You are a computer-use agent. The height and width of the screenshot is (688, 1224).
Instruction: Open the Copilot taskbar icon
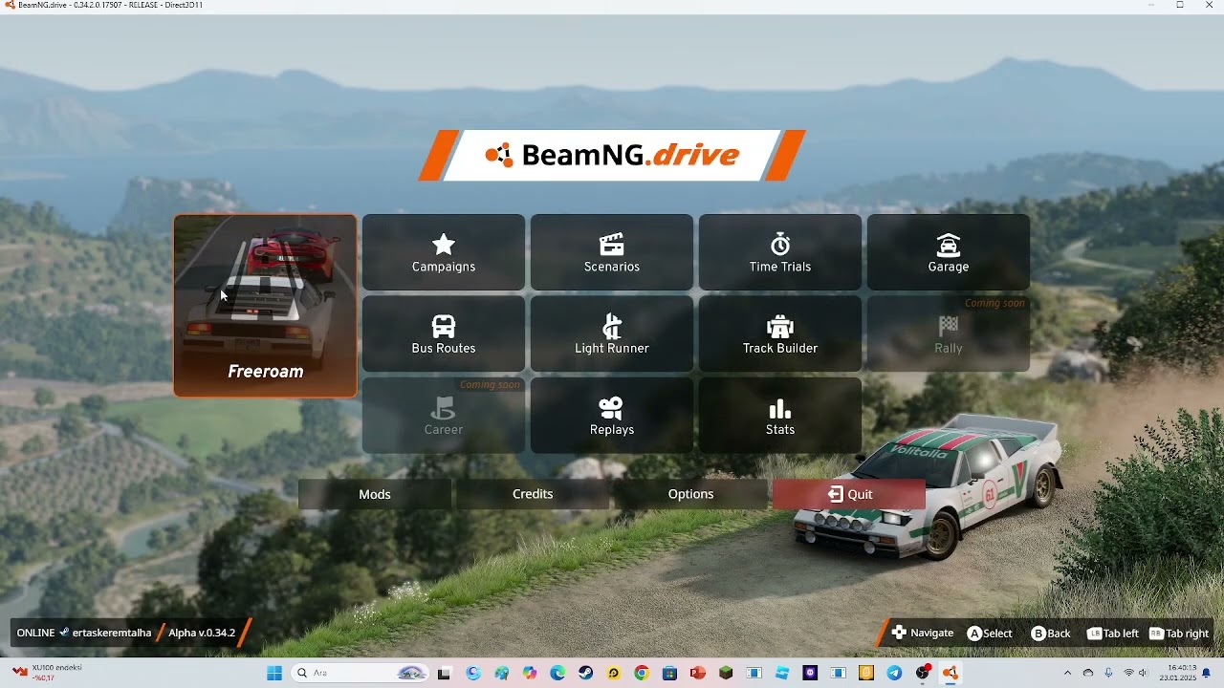[530, 673]
